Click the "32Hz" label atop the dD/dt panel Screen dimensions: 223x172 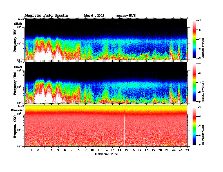click(x=21, y=62)
